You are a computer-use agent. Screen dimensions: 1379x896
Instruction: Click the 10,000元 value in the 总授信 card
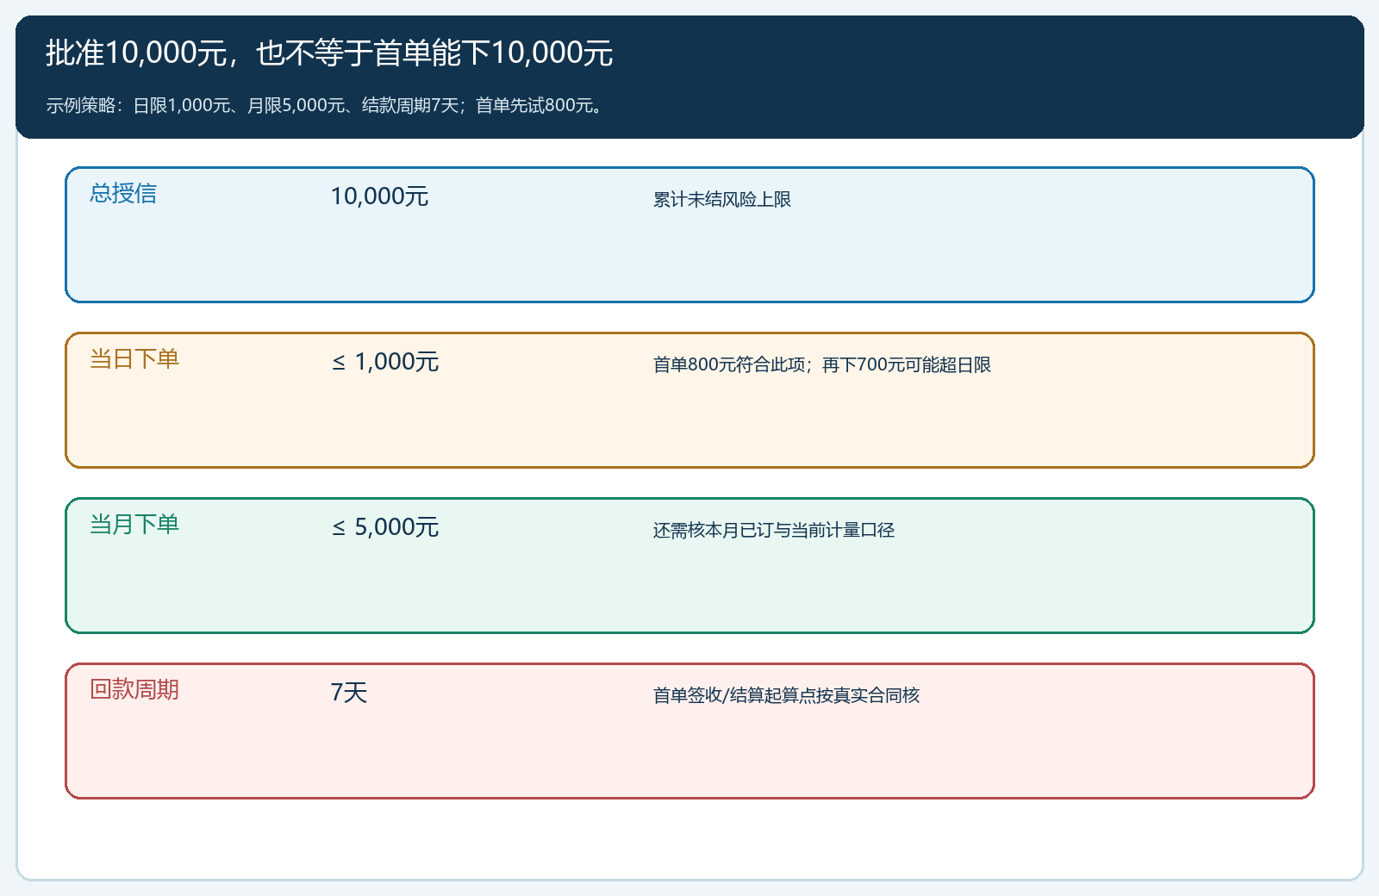coord(379,196)
